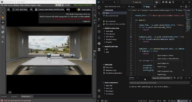Switch to the Console tab in Isaac Sim
This screenshot has width=192, height=102.
(x=4, y=96)
